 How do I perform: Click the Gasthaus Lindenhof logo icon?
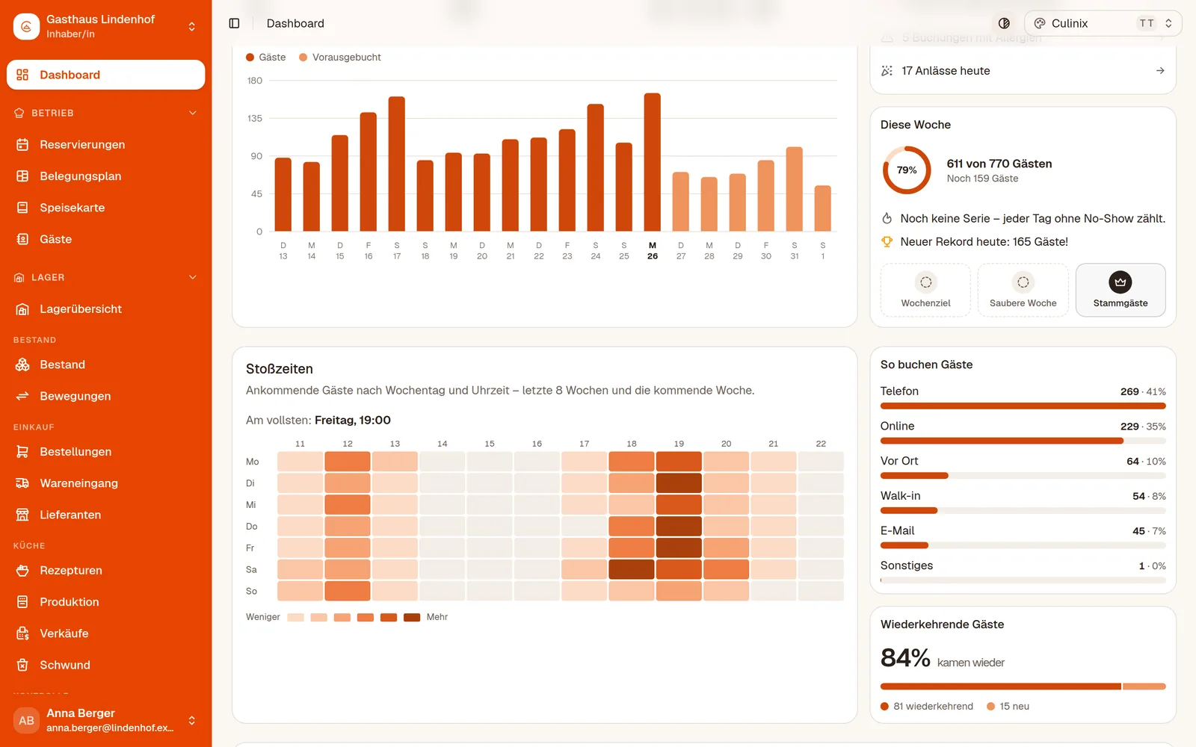coord(27,27)
